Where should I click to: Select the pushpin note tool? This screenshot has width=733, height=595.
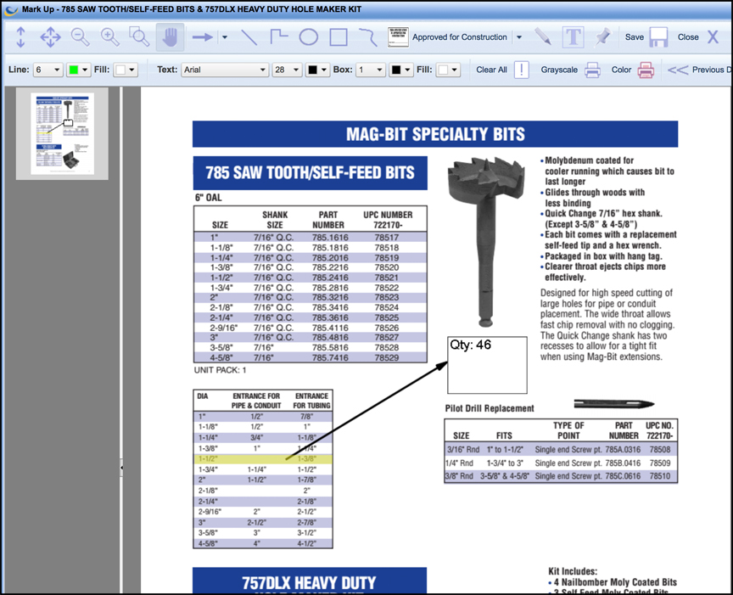602,37
